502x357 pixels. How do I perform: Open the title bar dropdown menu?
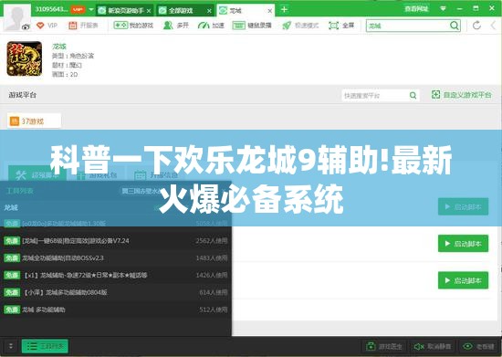[443, 8]
